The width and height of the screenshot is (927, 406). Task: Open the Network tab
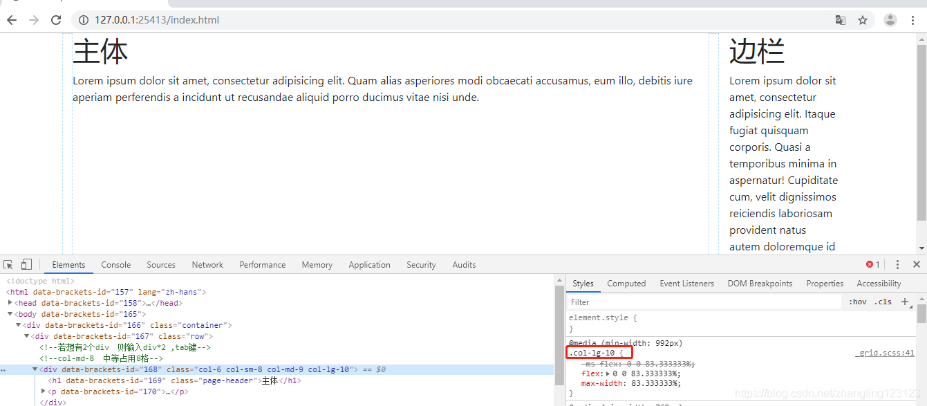click(x=207, y=265)
